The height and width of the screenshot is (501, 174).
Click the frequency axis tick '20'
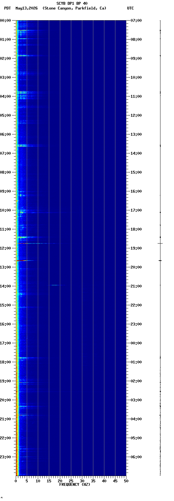[60, 481]
